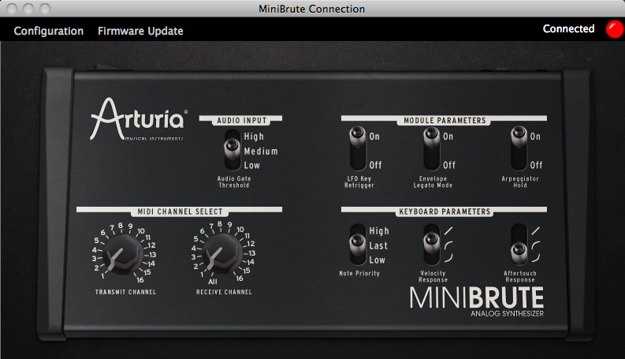Set Receive Channel to 16
The height and width of the screenshot is (359, 625).
239,279
